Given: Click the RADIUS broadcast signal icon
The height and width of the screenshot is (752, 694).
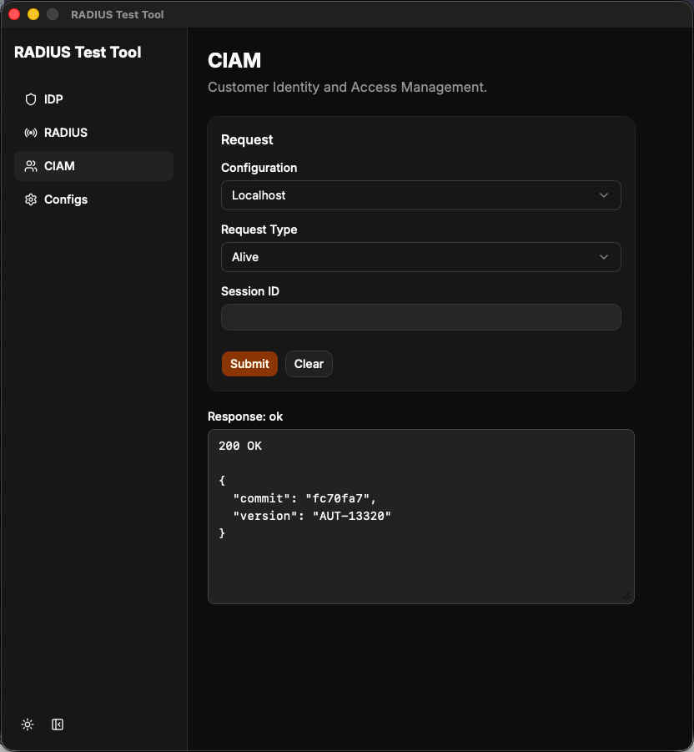Looking at the screenshot, I should (x=31, y=133).
